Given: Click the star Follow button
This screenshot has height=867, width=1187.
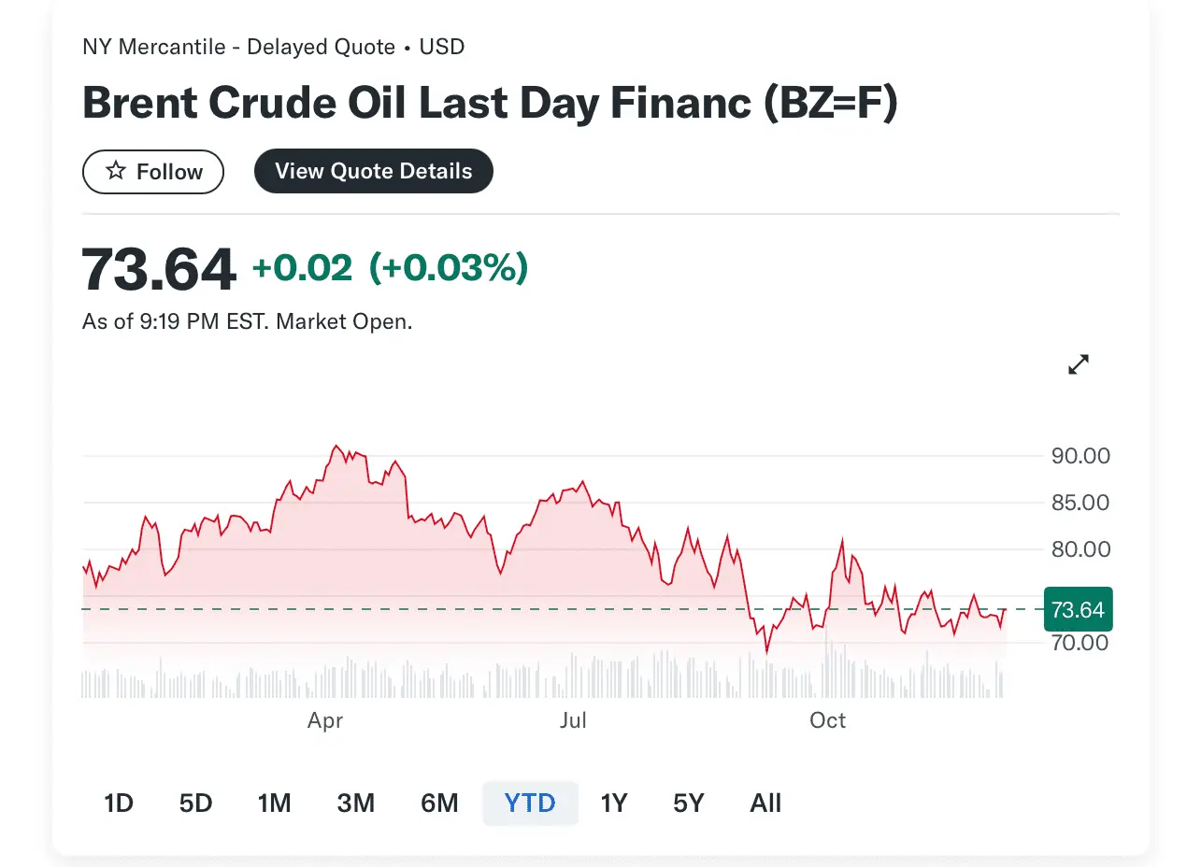Looking at the screenshot, I should point(153,172).
